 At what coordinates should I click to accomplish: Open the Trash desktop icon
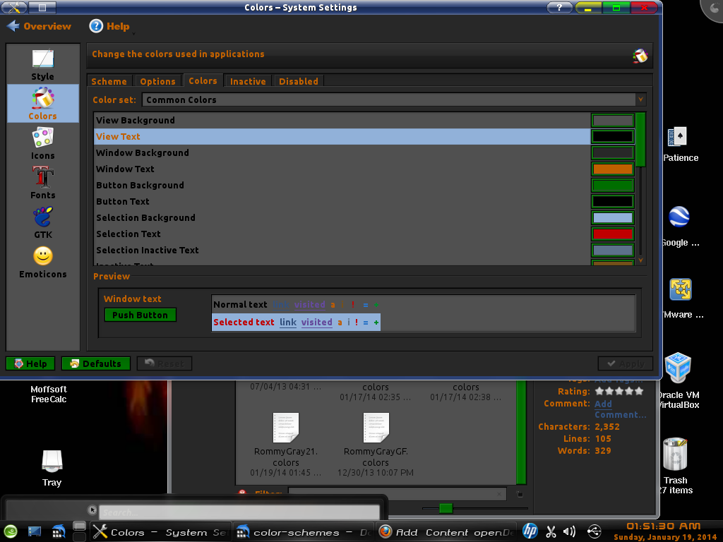click(675, 466)
